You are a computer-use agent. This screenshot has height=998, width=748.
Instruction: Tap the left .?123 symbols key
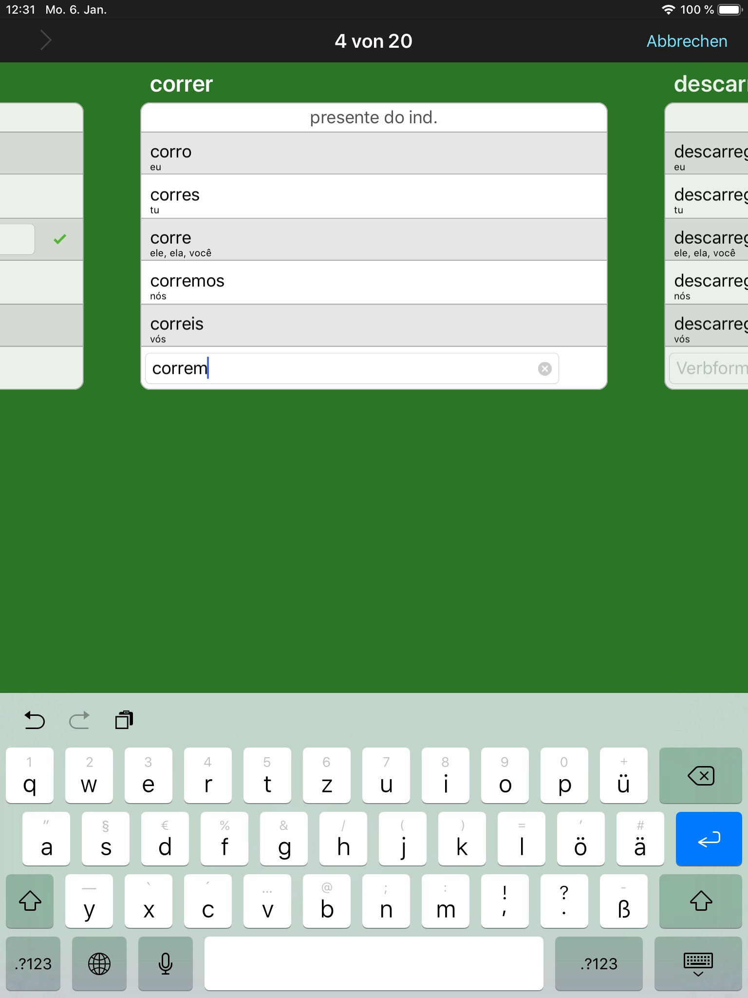click(x=33, y=963)
